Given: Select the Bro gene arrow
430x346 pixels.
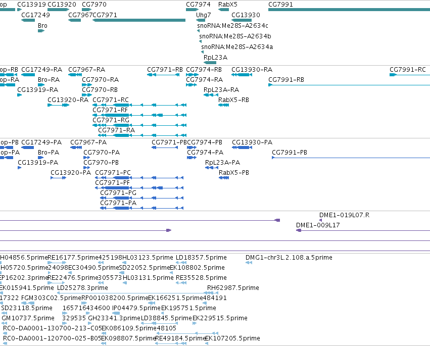Looking at the screenshot, I should pyautogui.click(x=41, y=31).
